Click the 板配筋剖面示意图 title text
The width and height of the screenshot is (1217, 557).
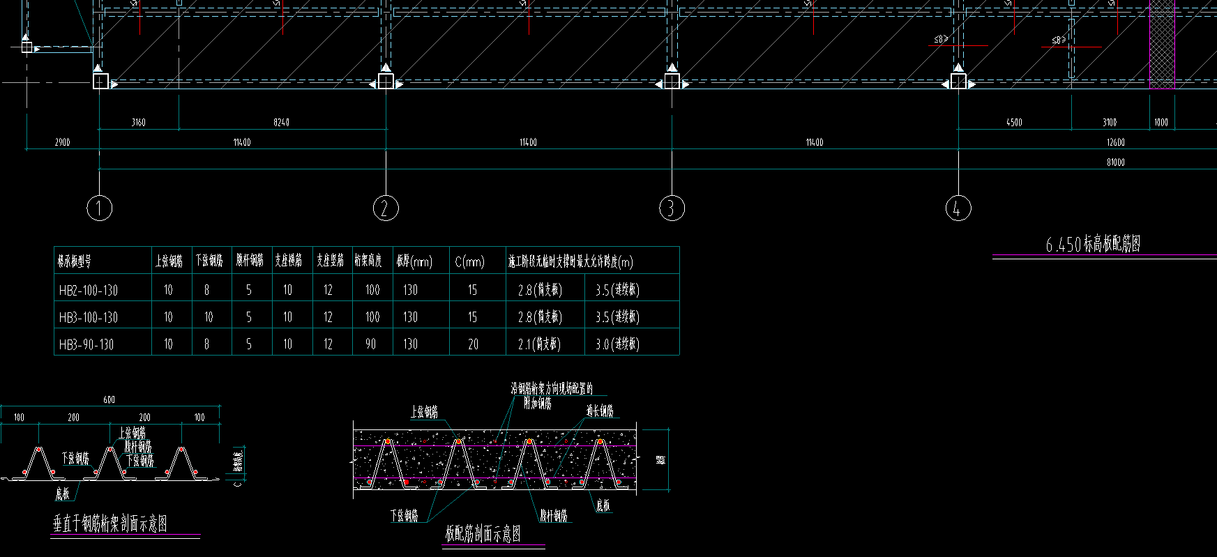pos(483,534)
